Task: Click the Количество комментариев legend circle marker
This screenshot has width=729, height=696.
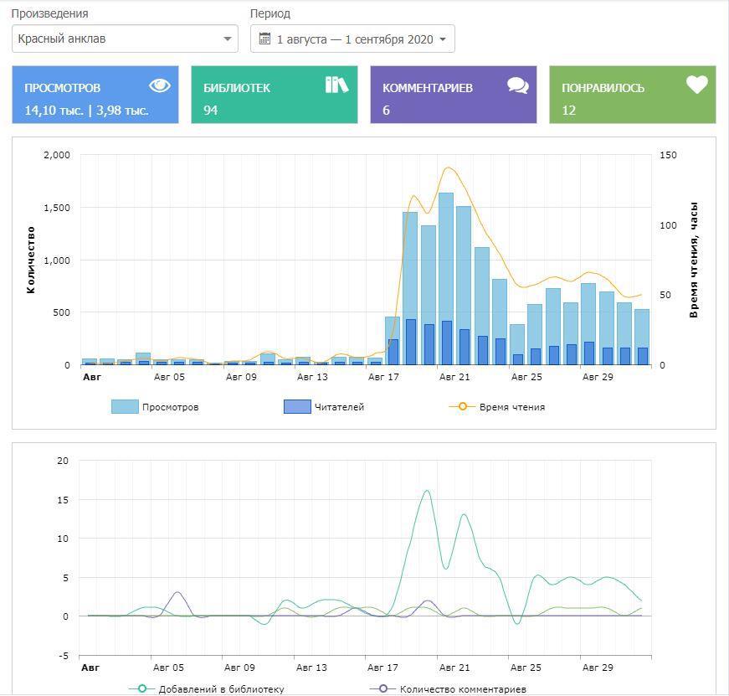Action: (x=383, y=689)
